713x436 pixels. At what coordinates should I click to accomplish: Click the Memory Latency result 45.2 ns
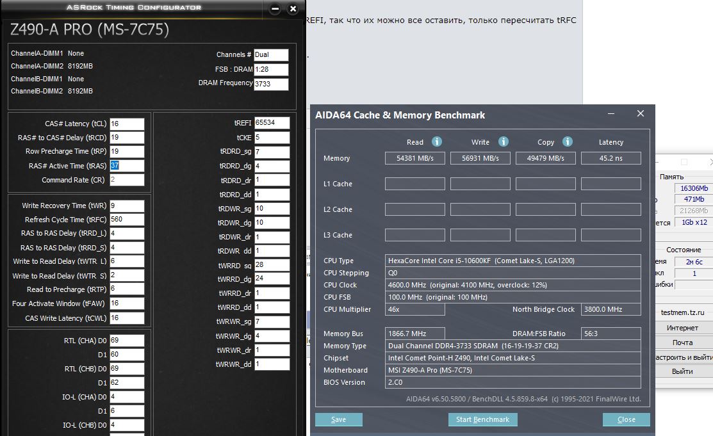(x=611, y=158)
